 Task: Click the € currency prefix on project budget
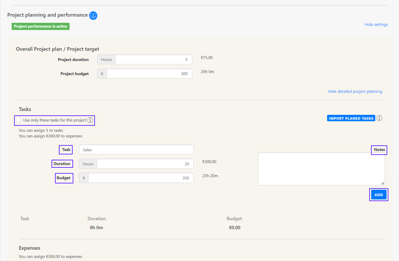coord(102,74)
